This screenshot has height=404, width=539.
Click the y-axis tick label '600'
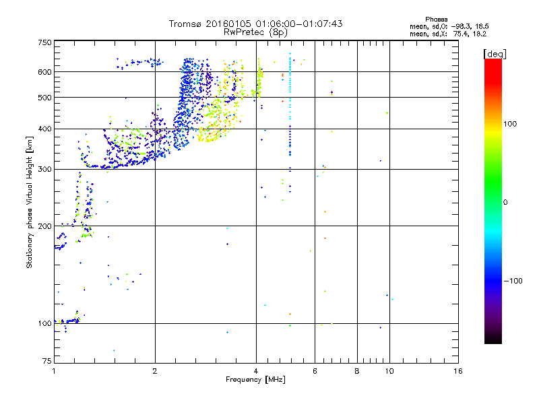[44, 72]
